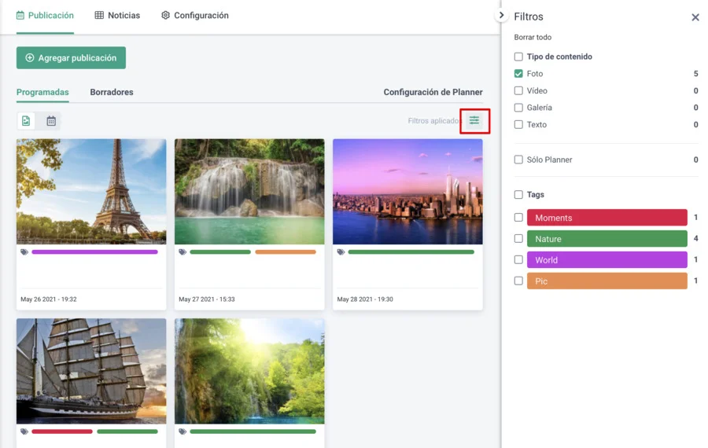This screenshot has width=708, height=448.
Task: Uncheck the Foto content type filter
Action: click(x=518, y=74)
